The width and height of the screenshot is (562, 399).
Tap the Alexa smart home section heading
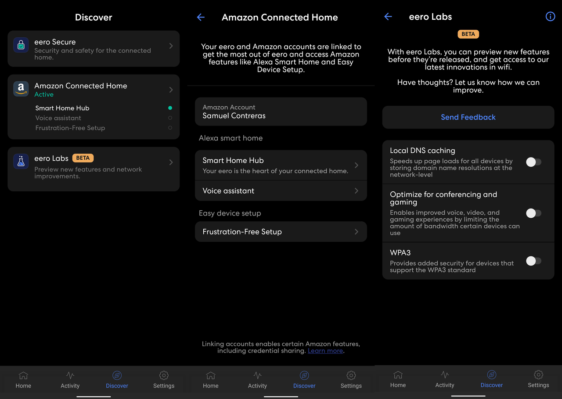pyautogui.click(x=231, y=138)
